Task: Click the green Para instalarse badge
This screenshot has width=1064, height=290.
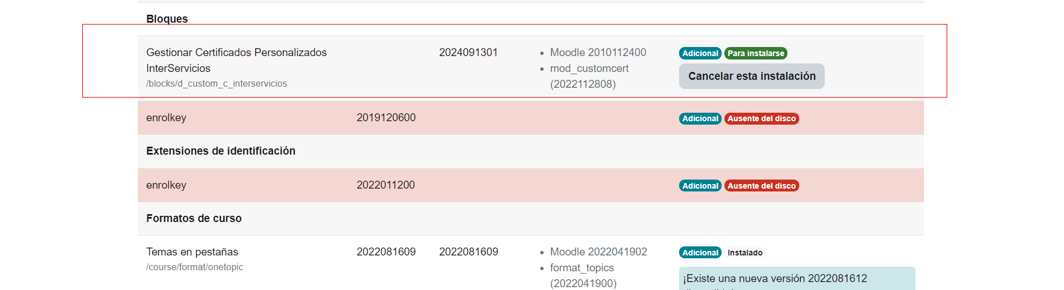Action: pyautogui.click(x=756, y=53)
